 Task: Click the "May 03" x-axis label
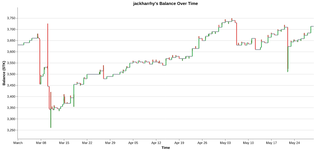click(x=225, y=143)
